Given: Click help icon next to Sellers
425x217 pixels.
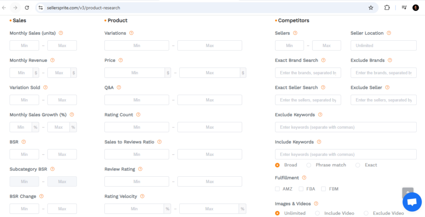Looking at the screenshot, I should pyautogui.click(x=295, y=33).
